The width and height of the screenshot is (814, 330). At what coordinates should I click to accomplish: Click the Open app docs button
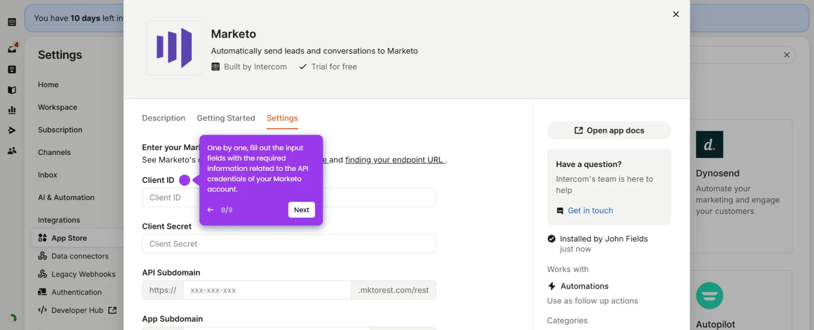[609, 131]
